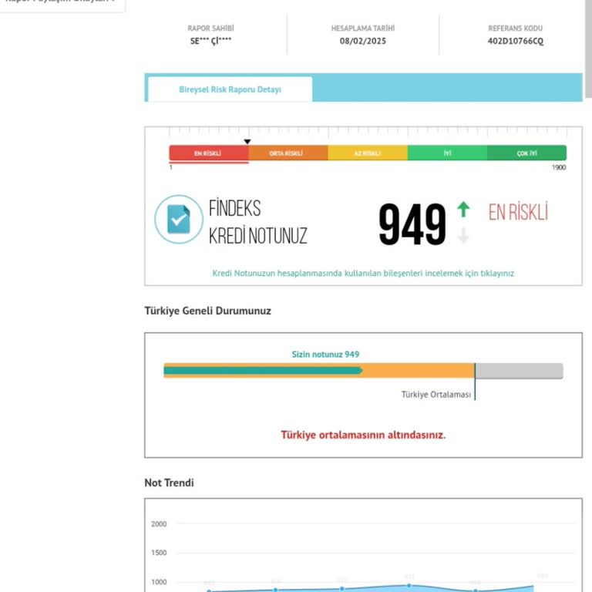Click the orange ORTA RİSKLİ scale segment
592x592 pixels.
(288, 153)
